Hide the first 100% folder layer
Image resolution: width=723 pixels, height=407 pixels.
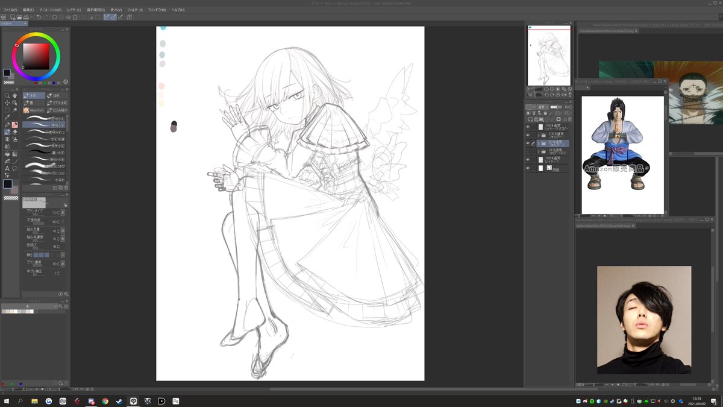click(x=528, y=135)
